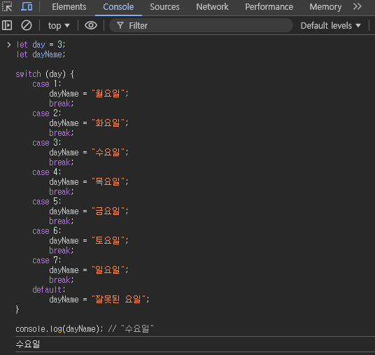Click the "수요일" assignment string
Viewport: 375px width, 355px height.
coord(108,152)
